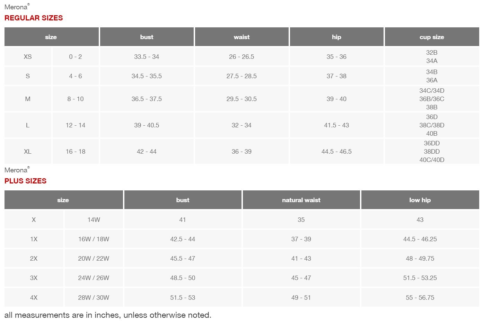The width and height of the screenshot is (483, 324).
Task: Click the cup size column header
Action: coord(432,37)
